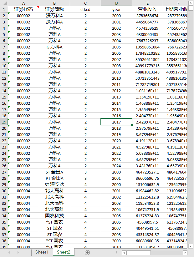Click 证券代码 cell in row 27
This screenshot has height=257, width=194.
[x=23, y=172]
